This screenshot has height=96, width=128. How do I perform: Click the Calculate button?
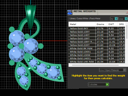pos(98,85)
